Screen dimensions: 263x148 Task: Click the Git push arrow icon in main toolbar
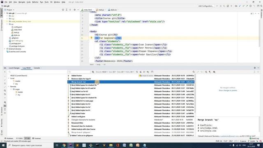click(247, 6)
